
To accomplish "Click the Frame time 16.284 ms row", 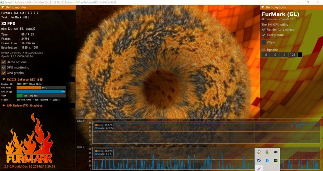I will pos(18,43).
